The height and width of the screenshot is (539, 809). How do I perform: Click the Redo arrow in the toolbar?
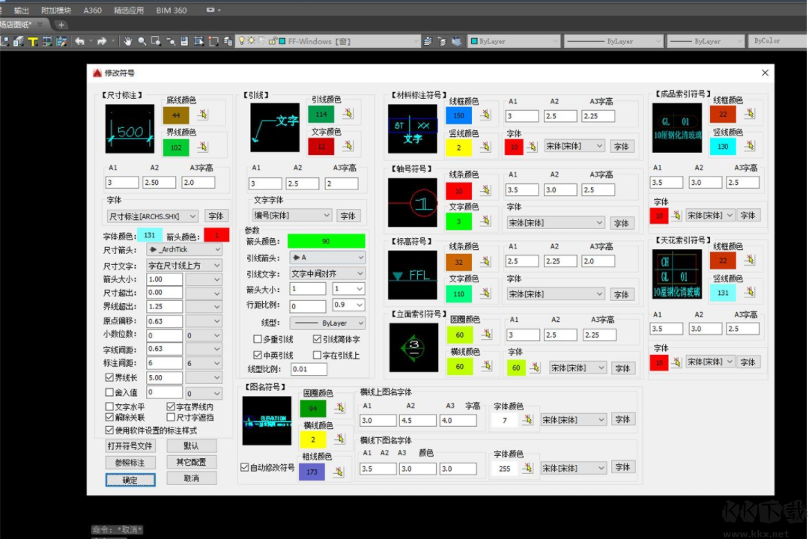(x=101, y=41)
